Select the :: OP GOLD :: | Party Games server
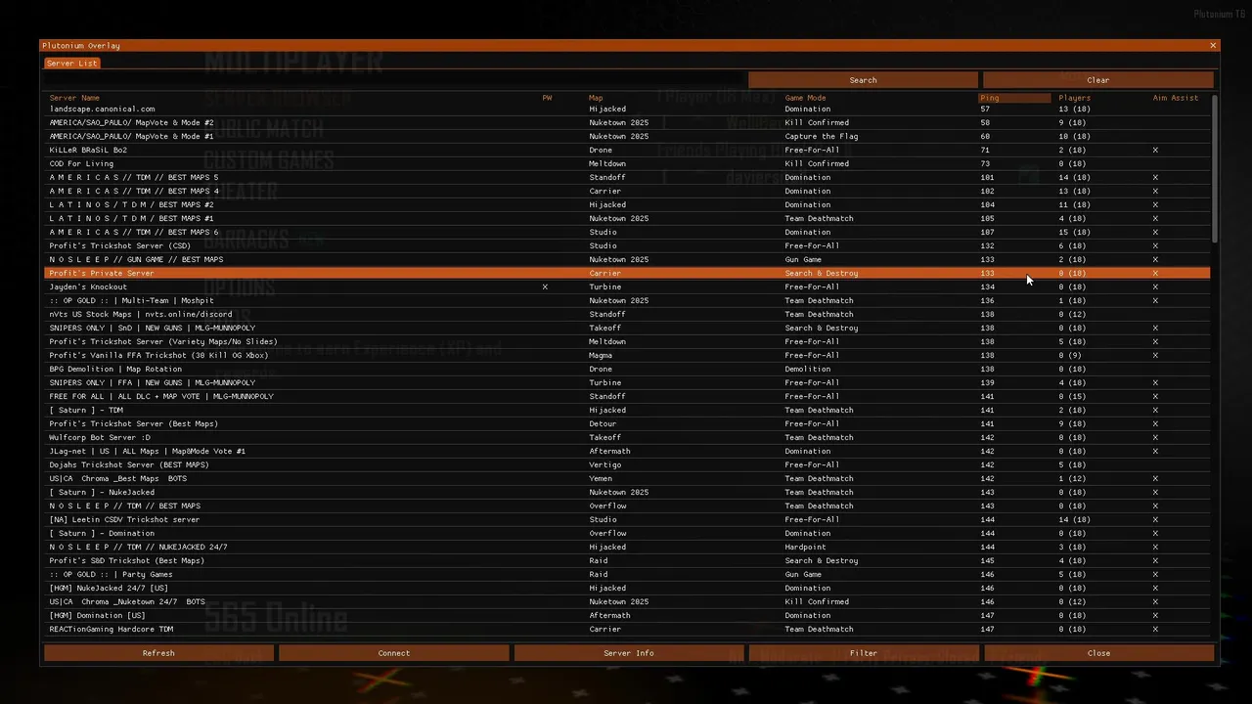Viewport: 1252px width, 704px height. (627, 574)
